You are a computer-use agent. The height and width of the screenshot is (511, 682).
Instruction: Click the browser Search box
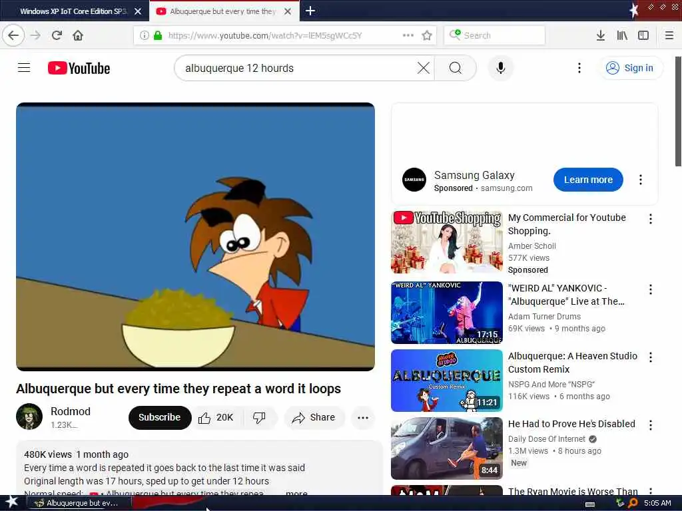[495, 35]
